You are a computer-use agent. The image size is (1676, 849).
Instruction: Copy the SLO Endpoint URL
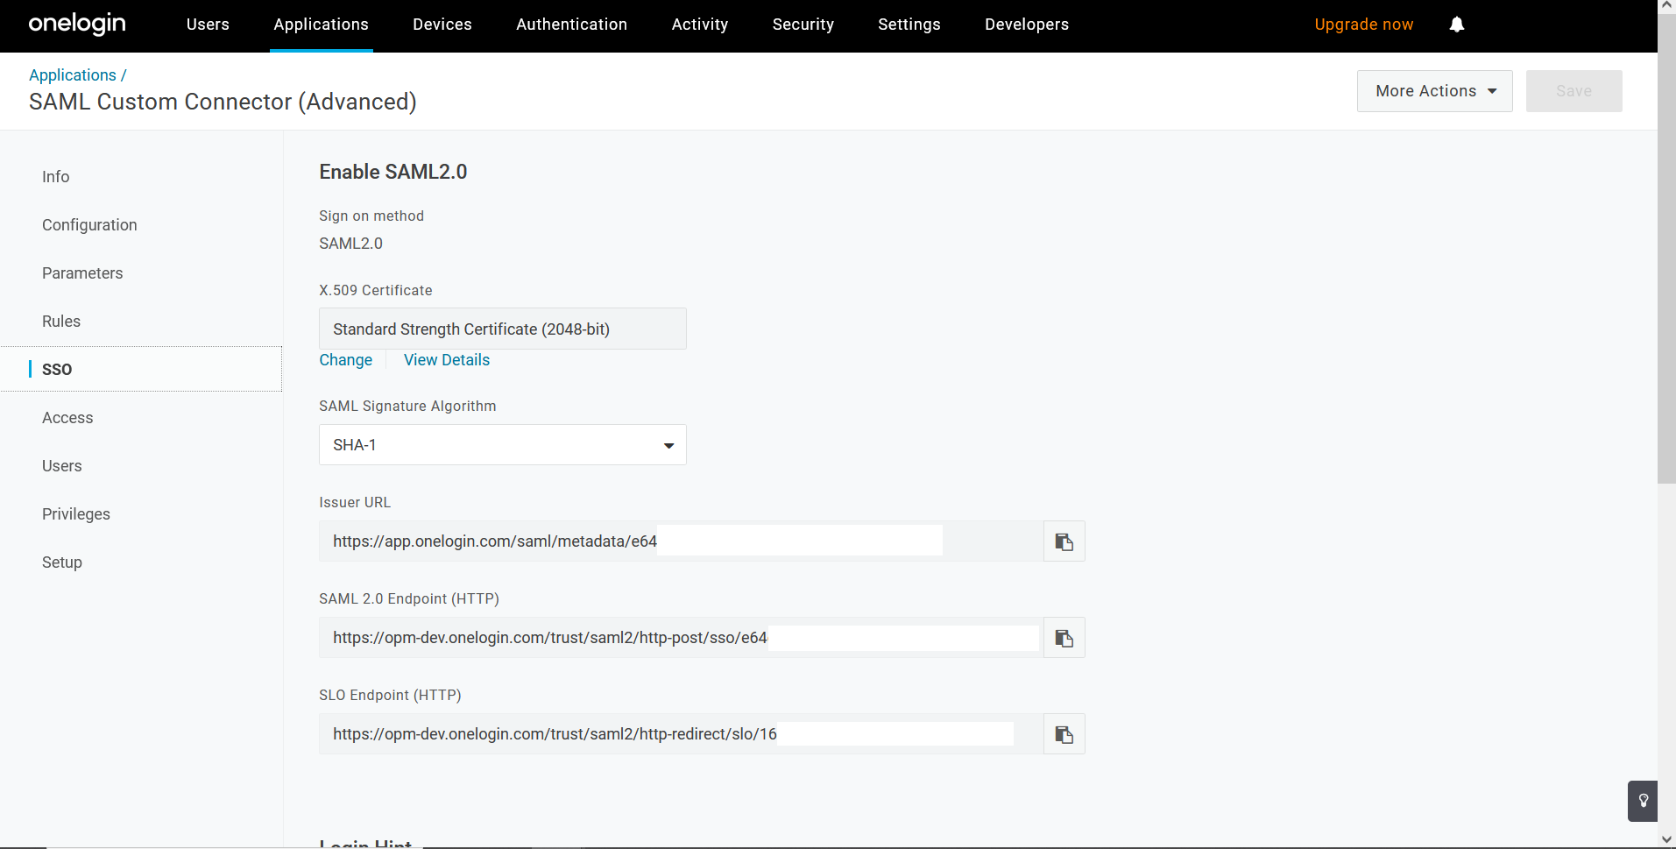click(x=1064, y=734)
